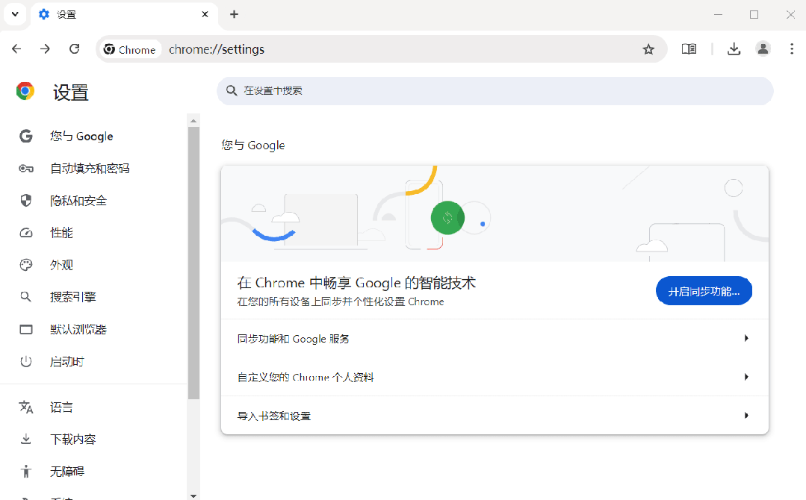This screenshot has height=500, width=806.
Task: Click the key icon for autofill
Action: 25,169
